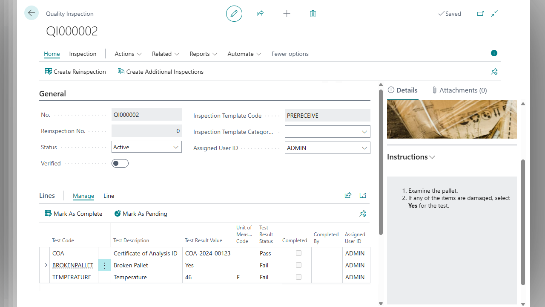Check Completed box for TEMPERATURE row

[298, 277]
